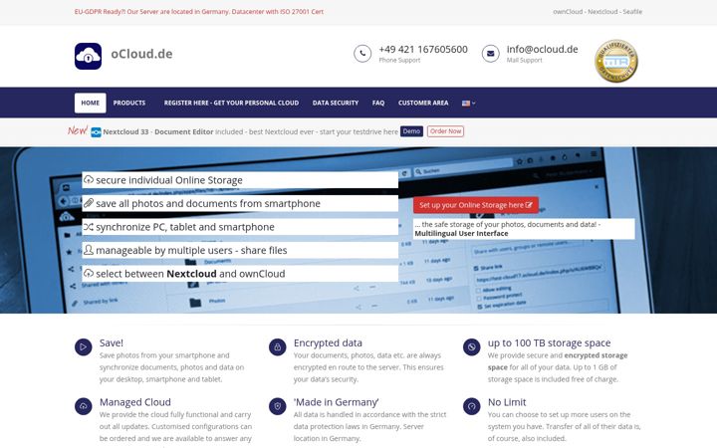Click the mail support envelope icon
The width and height of the screenshot is (717, 448).
490,54
